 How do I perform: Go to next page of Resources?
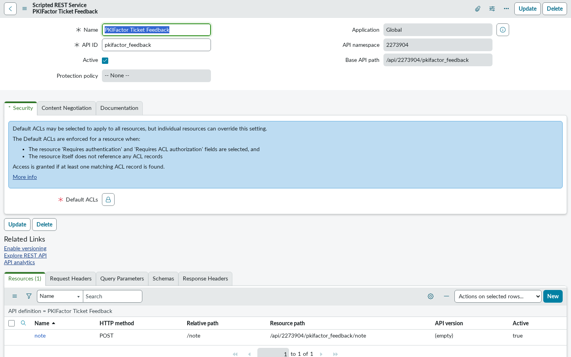pos(321,354)
